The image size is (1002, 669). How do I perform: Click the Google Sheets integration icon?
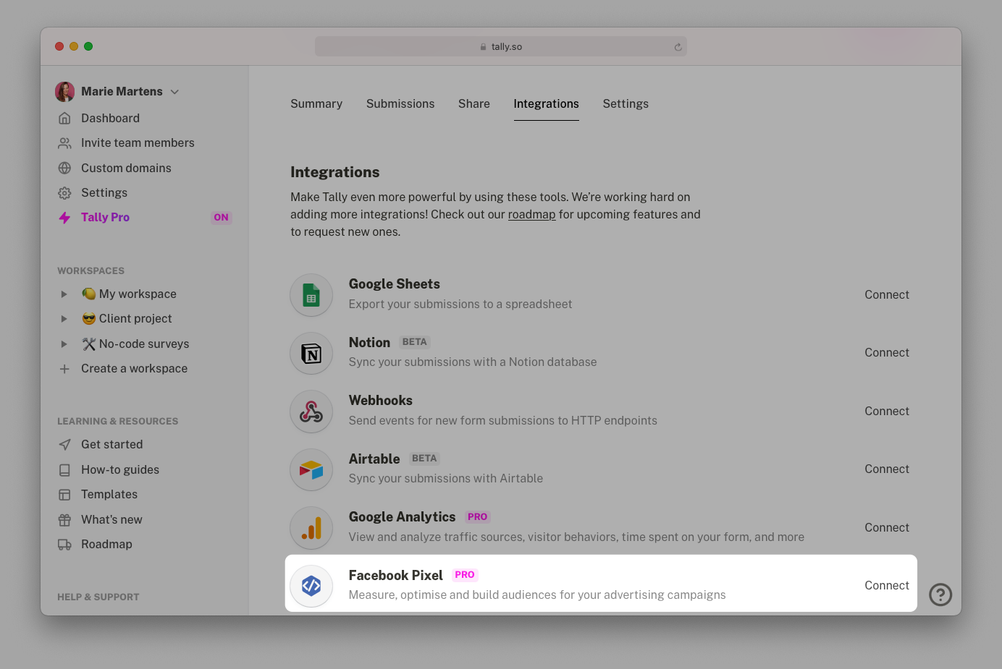click(x=311, y=295)
